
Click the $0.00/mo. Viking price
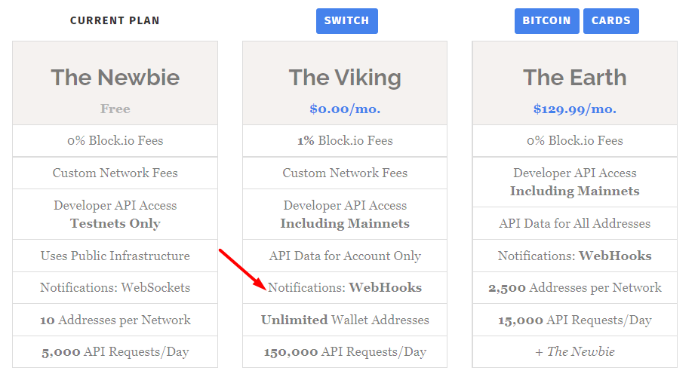[x=345, y=109]
